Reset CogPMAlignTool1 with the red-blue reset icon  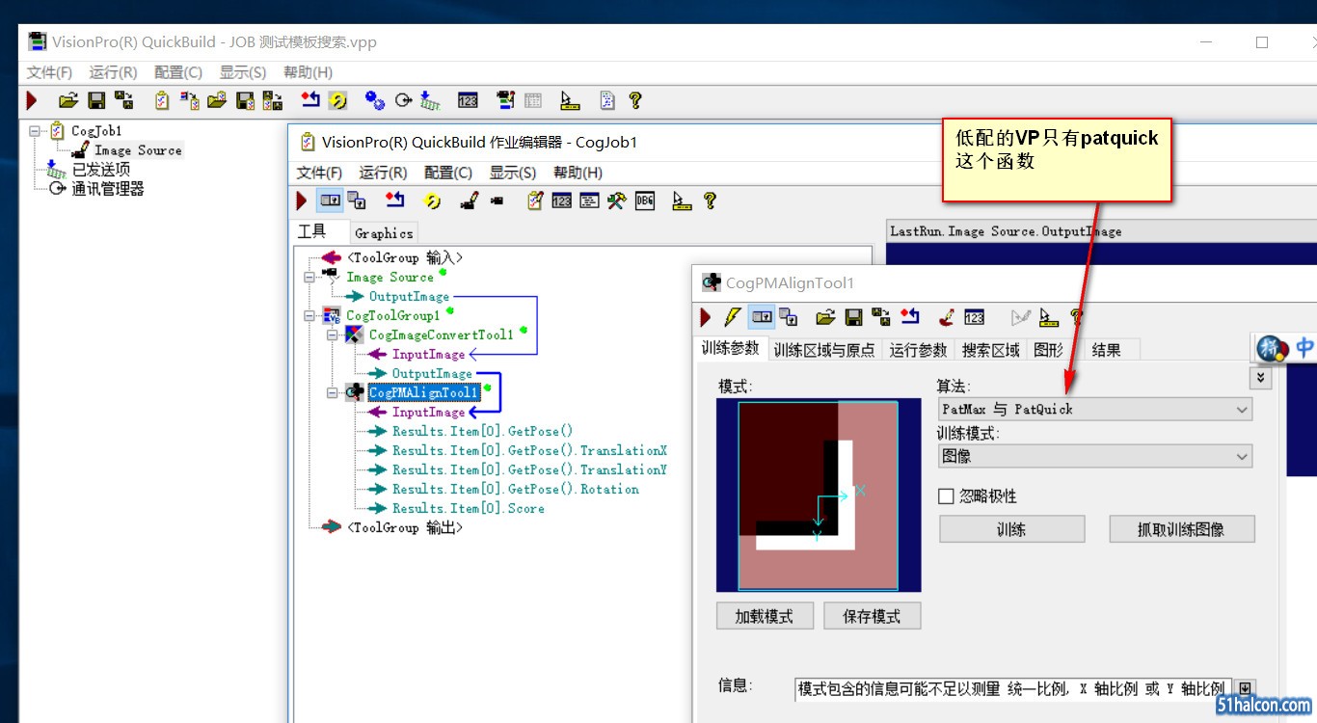(909, 316)
